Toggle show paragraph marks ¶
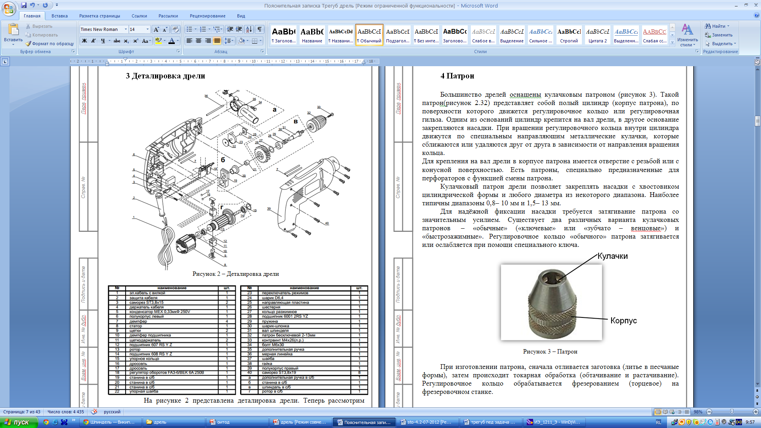 click(x=260, y=29)
